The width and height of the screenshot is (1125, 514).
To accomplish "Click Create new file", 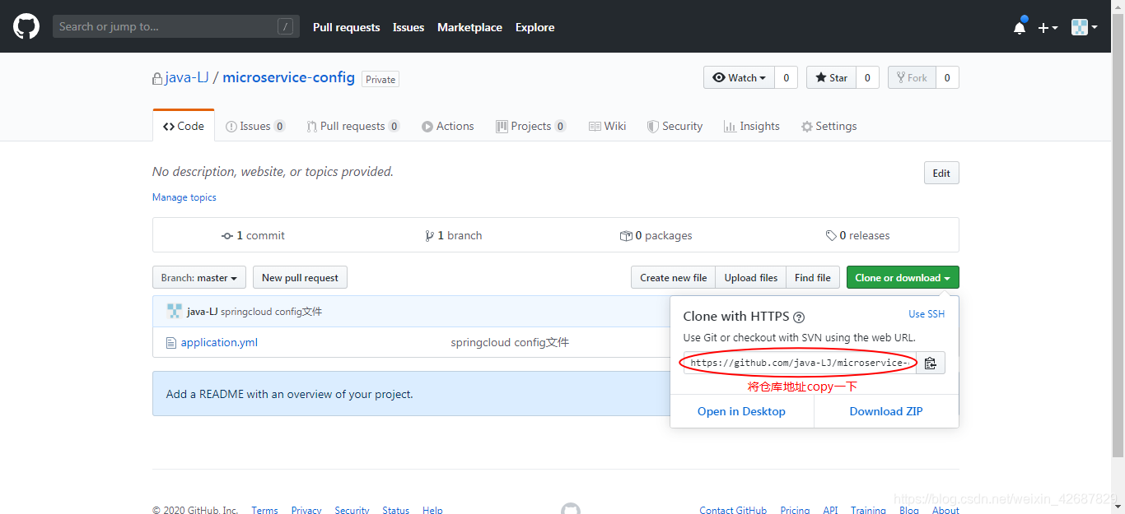I will point(674,278).
